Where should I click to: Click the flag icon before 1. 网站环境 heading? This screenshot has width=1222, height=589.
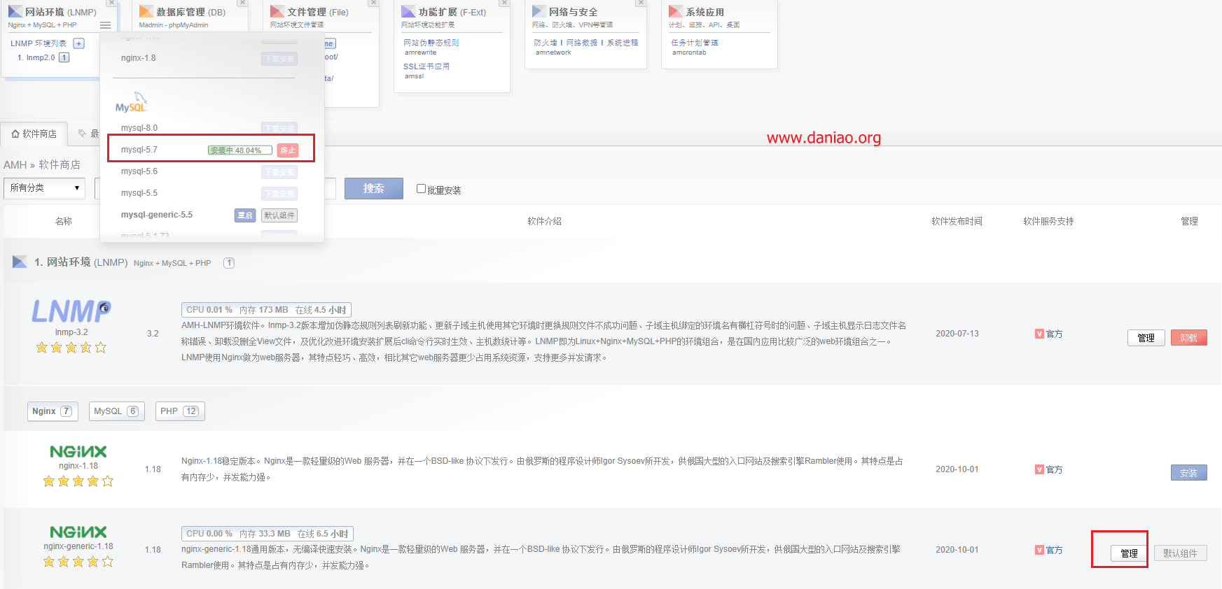(20, 262)
